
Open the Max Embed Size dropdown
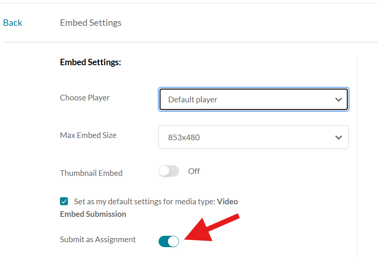[x=254, y=137]
